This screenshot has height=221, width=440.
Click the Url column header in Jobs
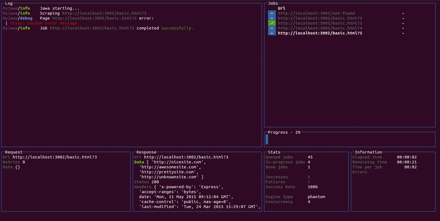point(282,8)
